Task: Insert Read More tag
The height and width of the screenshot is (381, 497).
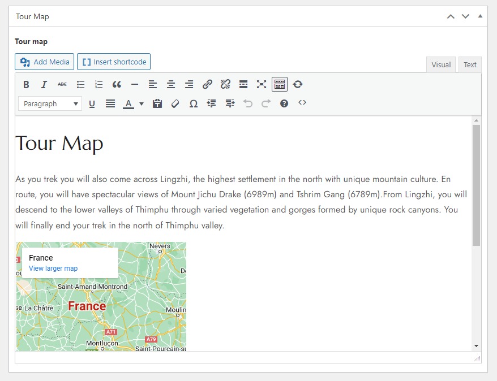Action: click(243, 84)
